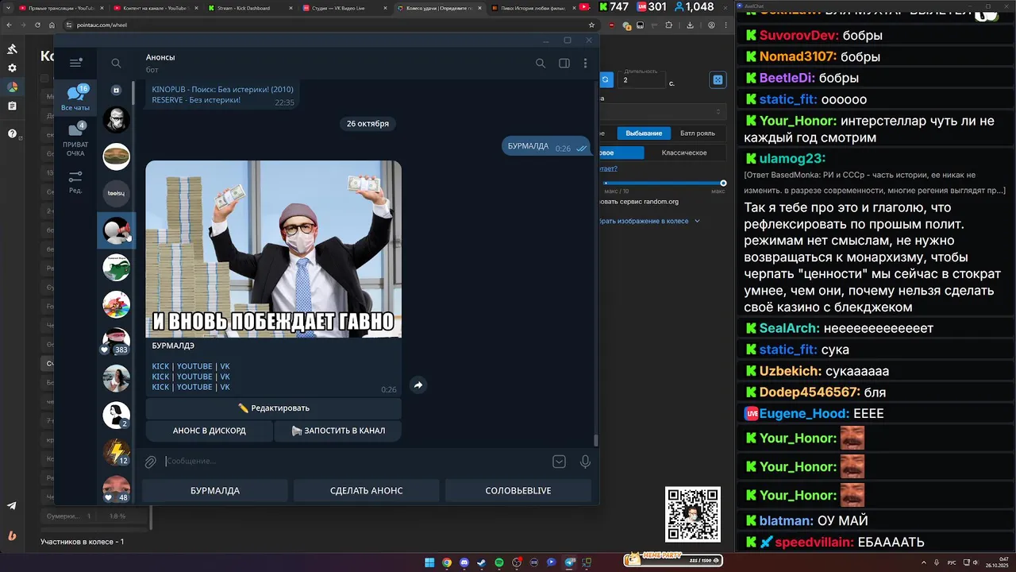
Task: Open the chat with the 383 unread badge
Action: point(116,341)
